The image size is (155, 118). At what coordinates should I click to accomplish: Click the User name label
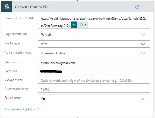click(x=12, y=62)
